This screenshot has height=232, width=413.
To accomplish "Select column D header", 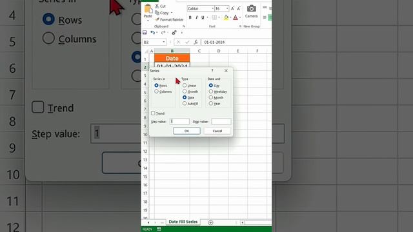I will [x=219, y=51].
